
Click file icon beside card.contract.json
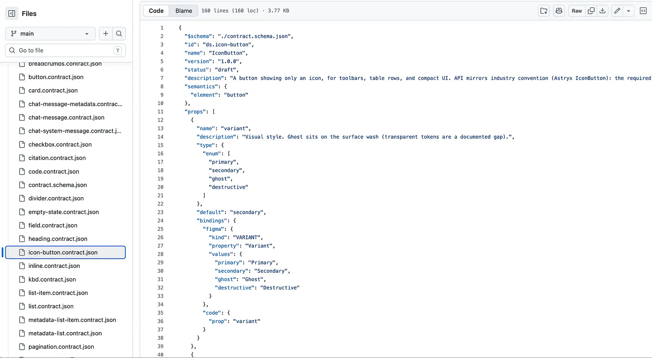[x=21, y=90]
